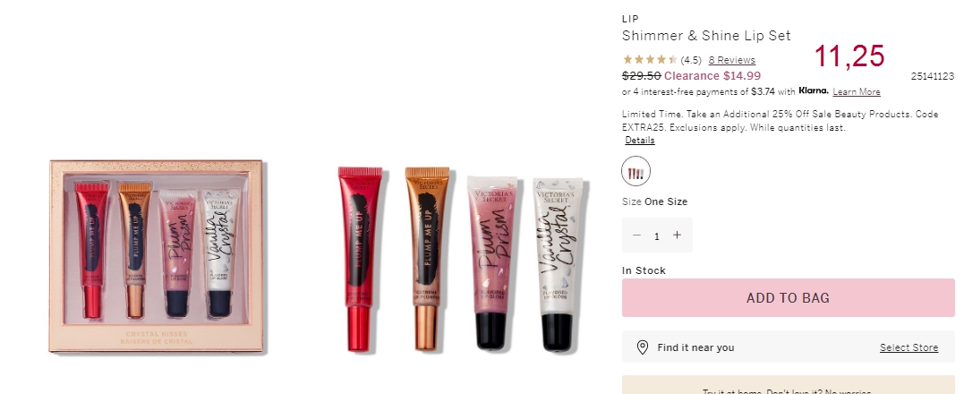The width and height of the screenshot is (964, 394).
Task: Click the LIP category label
Action: [x=630, y=19]
